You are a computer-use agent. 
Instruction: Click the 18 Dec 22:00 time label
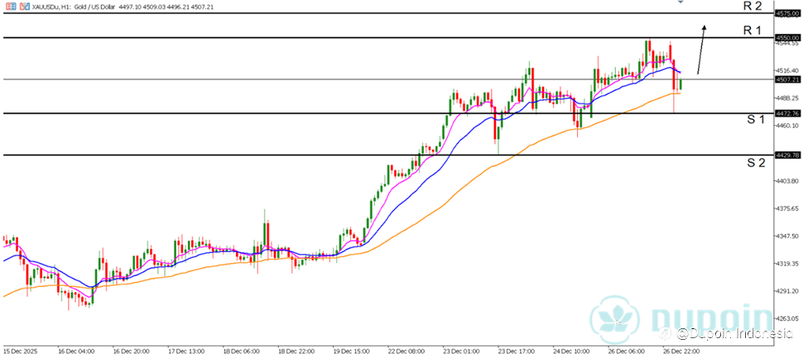pyautogui.click(x=296, y=352)
